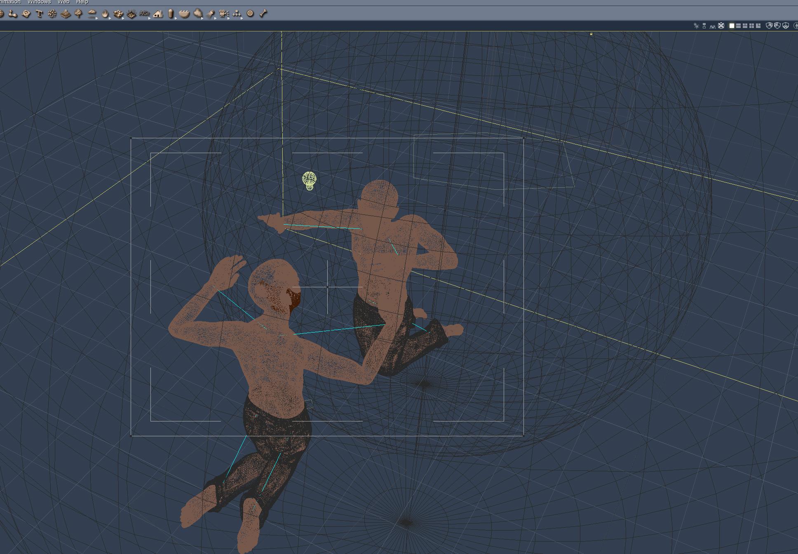Expand the clouds tool flyout arrow

96,18
